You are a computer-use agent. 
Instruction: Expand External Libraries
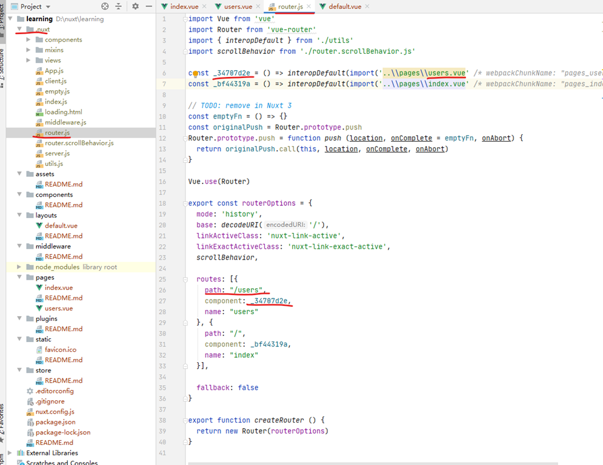pyautogui.click(x=10, y=453)
